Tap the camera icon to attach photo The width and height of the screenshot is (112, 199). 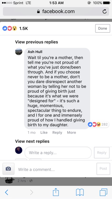click(8, 169)
